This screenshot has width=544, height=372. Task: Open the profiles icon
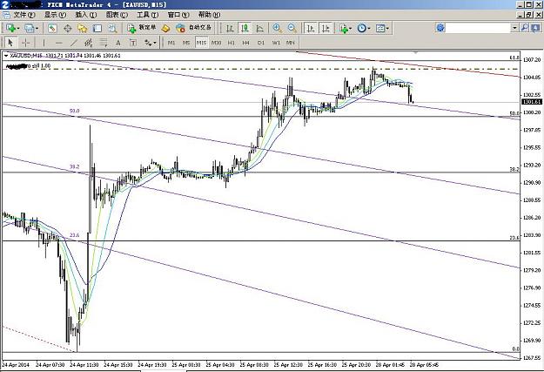(30, 28)
